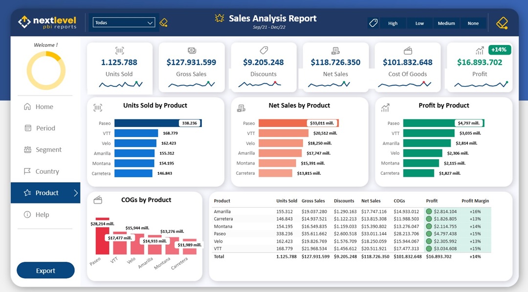The width and height of the screenshot is (528, 292).
Task: Toggle the Medium filter option
Action: 446,23
